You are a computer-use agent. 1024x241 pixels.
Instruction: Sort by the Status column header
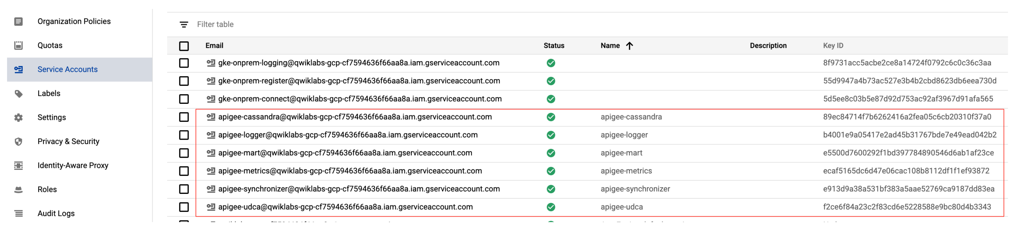point(554,46)
